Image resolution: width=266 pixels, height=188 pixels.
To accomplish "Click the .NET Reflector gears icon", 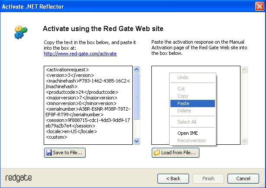I will [x=21, y=32].
